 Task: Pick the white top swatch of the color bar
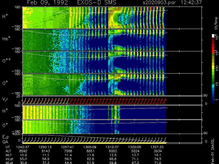(x=213, y=36)
